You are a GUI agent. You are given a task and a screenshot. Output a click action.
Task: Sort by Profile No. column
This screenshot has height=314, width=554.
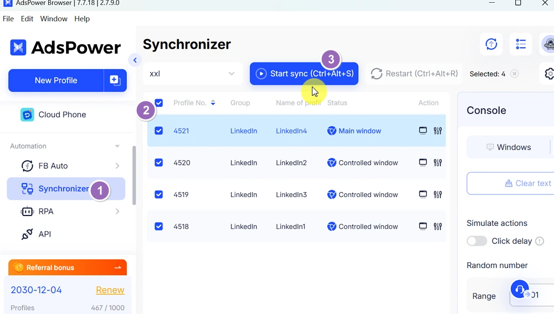click(x=213, y=103)
